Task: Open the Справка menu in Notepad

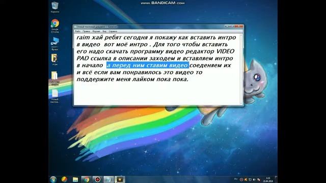Action: click(x=113, y=32)
